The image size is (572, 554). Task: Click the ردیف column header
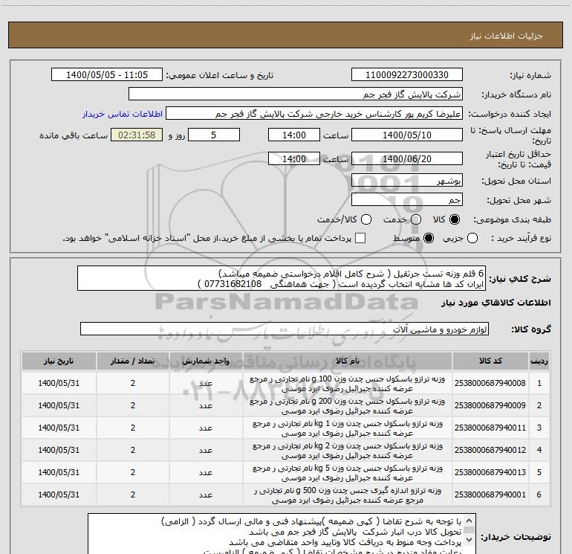[x=539, y=361]
